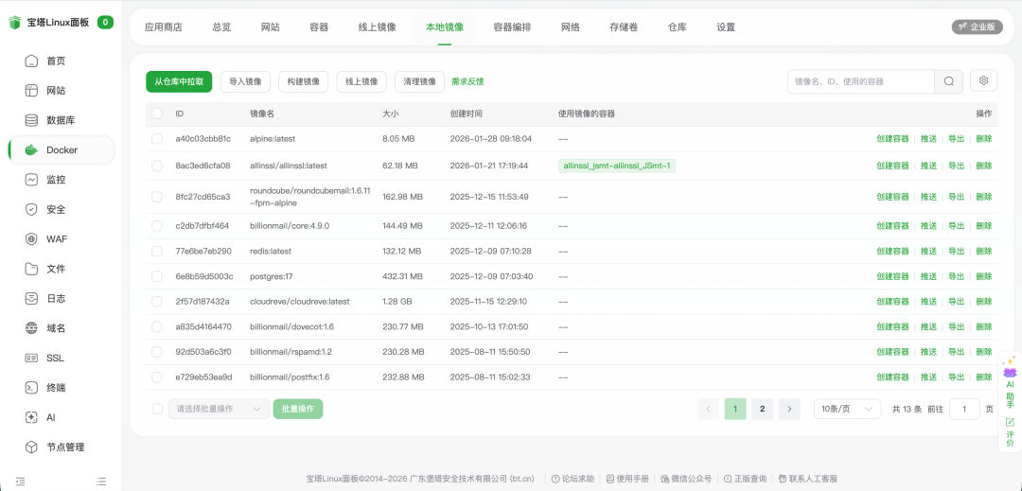Tick the checkbox beside the batch operation dropdown
The width and height of the screenshot is (1022, 491).
156,409
